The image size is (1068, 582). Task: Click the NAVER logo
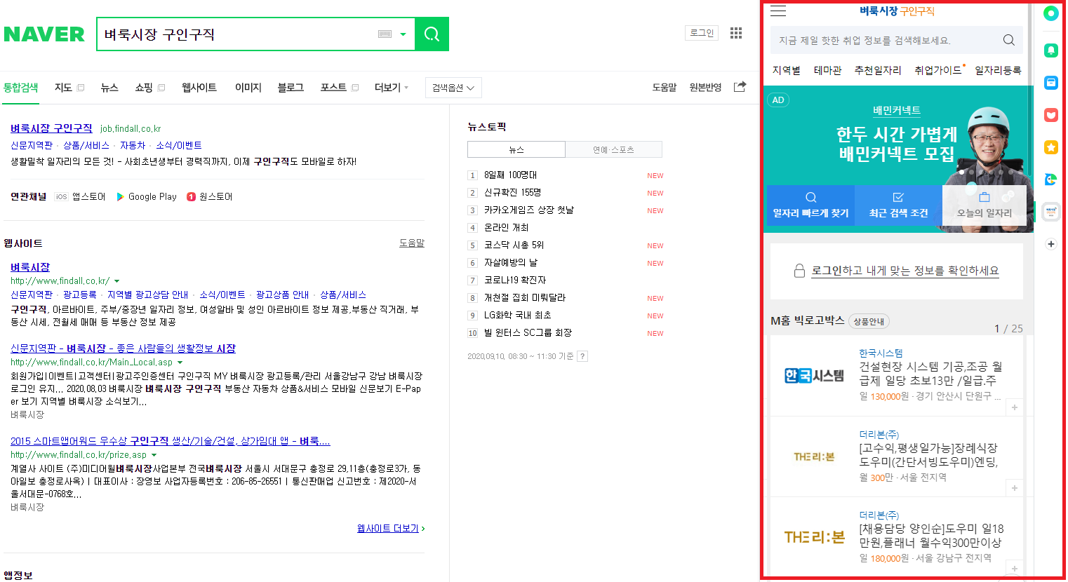pyautogui.click(x=44, y=34)
